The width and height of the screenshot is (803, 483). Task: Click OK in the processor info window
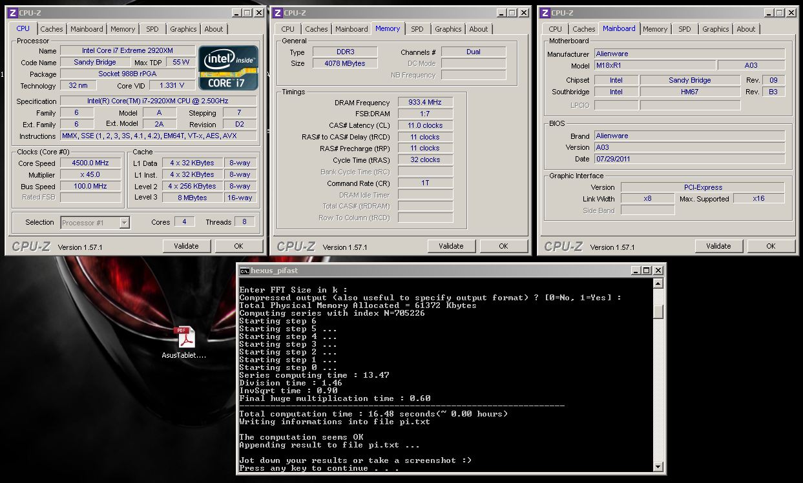[238, 246]
